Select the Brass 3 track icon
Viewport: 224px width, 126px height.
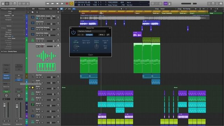pos(33,105)
